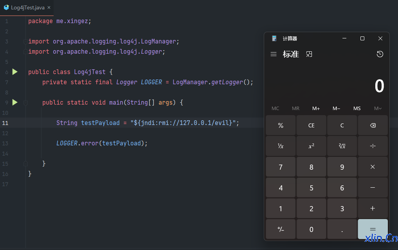Click the decimal point key

[342, 229]
